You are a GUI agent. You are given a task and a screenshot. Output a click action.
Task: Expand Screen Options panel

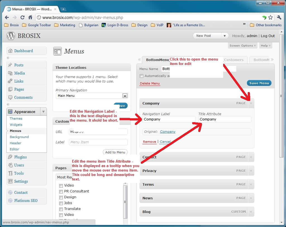coord(242,45)
